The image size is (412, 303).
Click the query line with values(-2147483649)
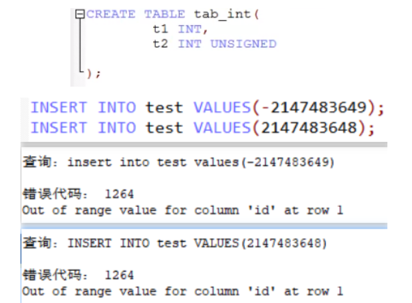click(x=178, y=162)
